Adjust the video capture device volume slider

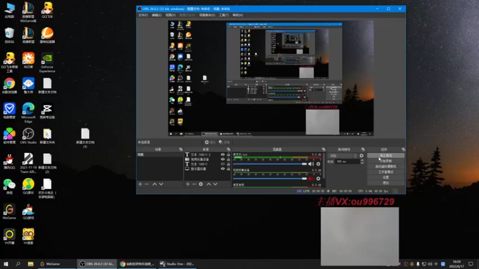click(270, 179)
